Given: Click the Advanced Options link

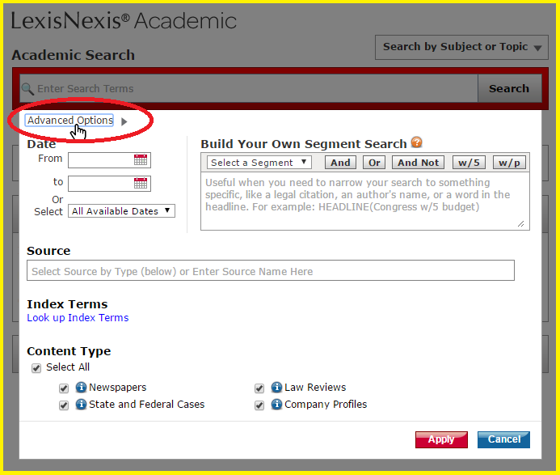Looking at the screenshot, I should click(70, 121).
